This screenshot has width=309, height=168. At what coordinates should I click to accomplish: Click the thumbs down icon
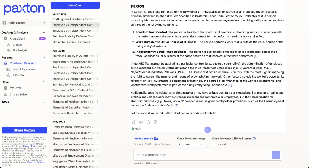click(141, 122)
